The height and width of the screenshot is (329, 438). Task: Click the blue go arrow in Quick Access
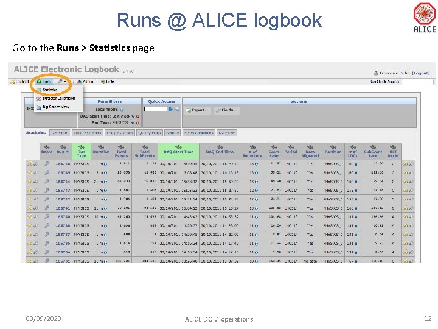click(x=171, y=109)
